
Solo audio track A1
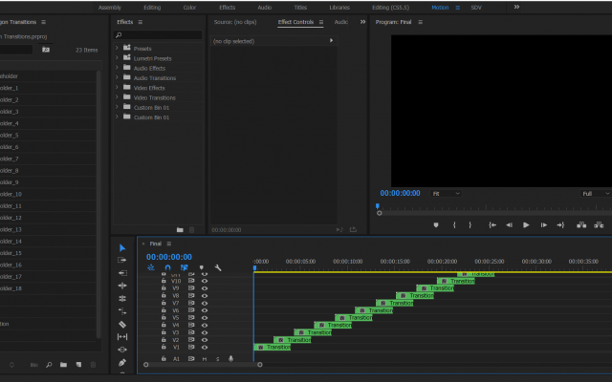217,359
